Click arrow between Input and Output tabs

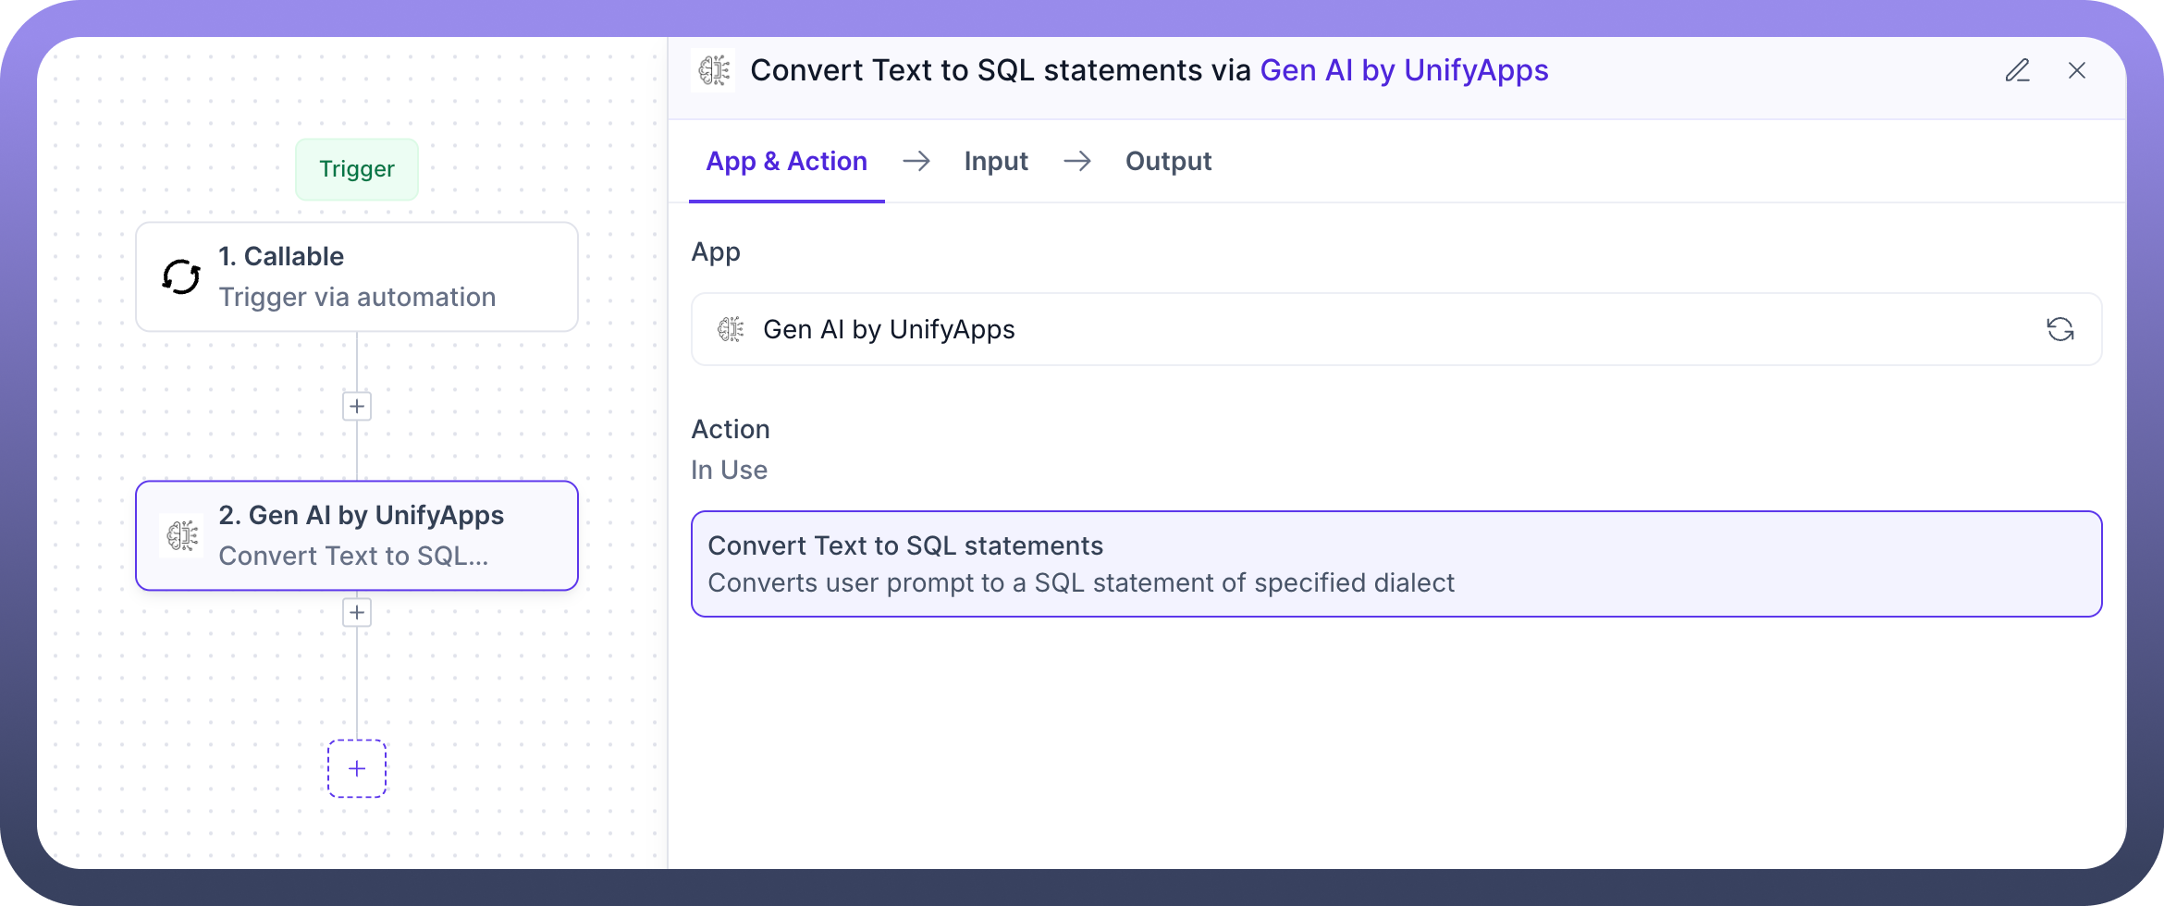coord(1077,162)
